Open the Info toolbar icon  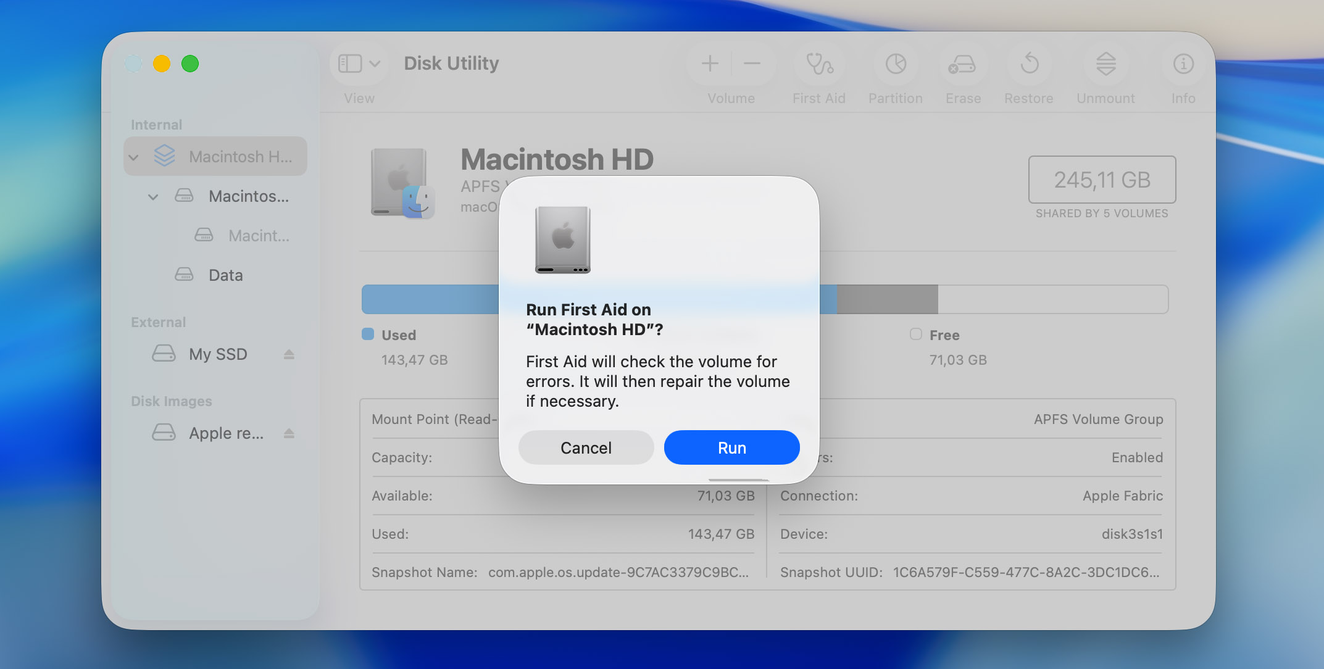tap(1183, 64)
